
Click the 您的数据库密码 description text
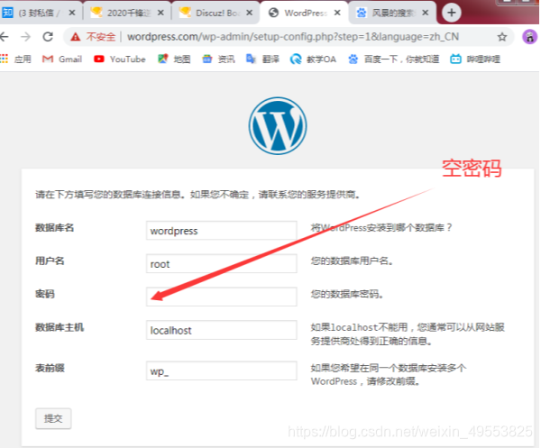347,294
